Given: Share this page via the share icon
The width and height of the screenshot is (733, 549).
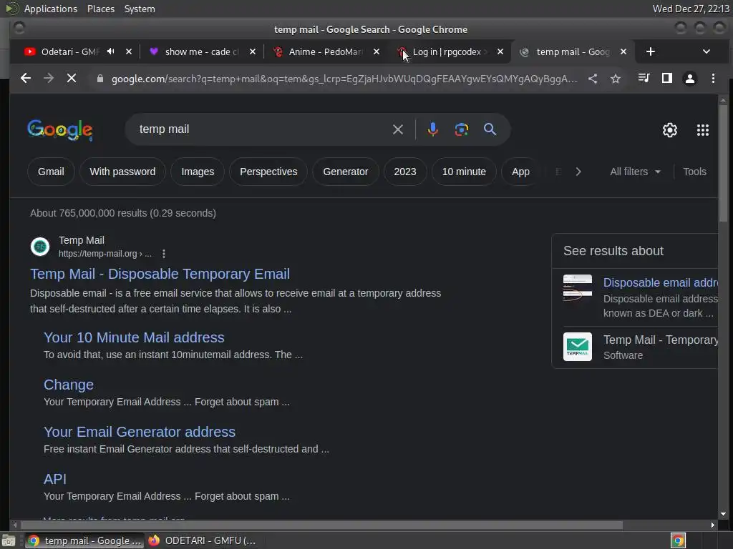Looking at the screenshot, I should [x=593, y=79].
